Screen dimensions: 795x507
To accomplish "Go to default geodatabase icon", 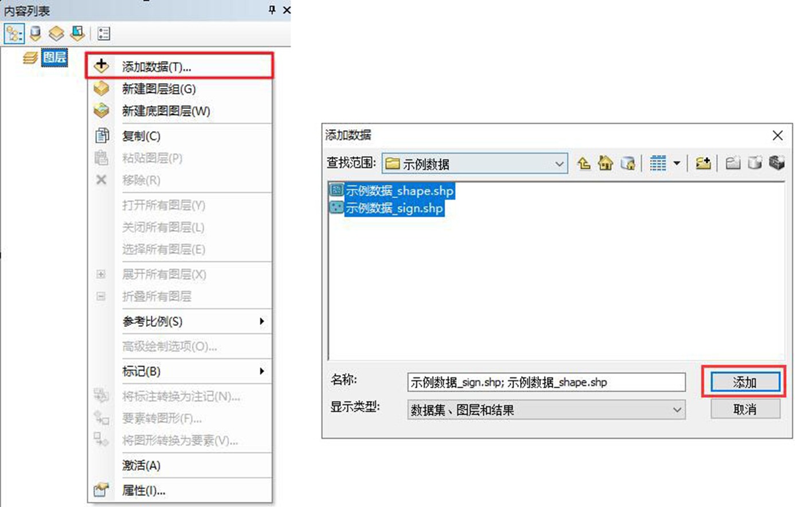I will pos(628,163).
